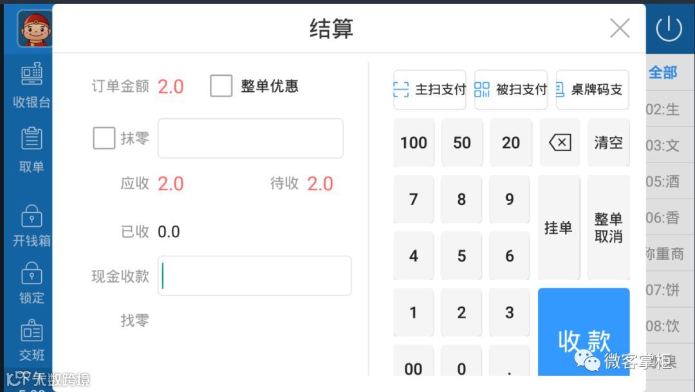Choose 主扫支付 scan payment

point(429,90)
